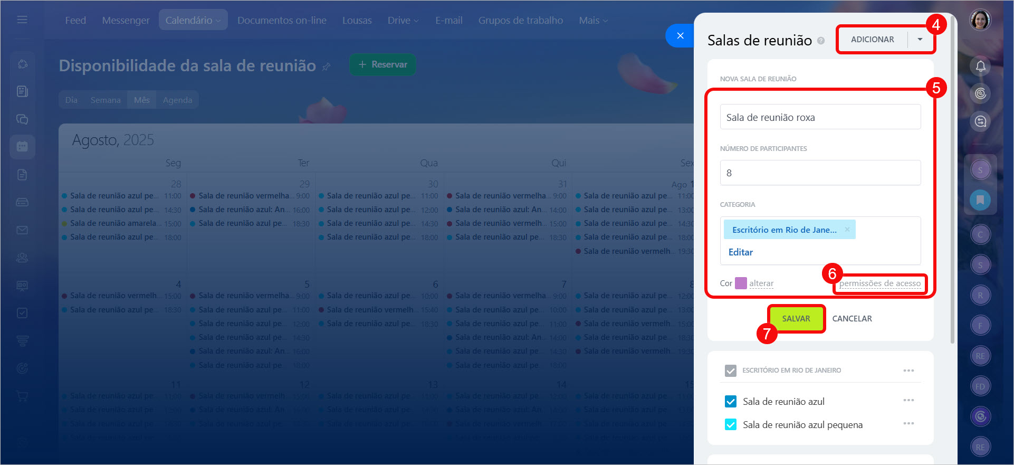
Task: Open the funnel icon in left sidebar
Action: (22, 341)
